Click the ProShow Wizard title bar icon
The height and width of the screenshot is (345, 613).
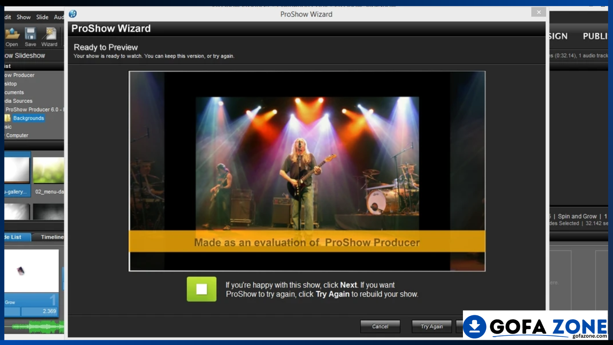tap(73, 14)
